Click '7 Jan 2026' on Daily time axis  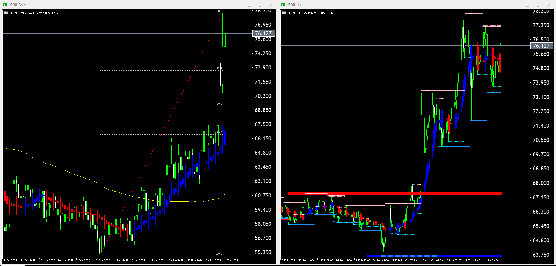138,261
